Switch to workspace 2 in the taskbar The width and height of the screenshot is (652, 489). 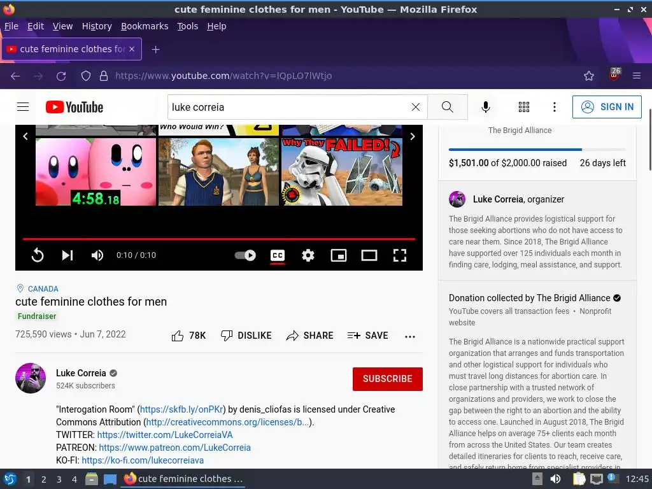[x=44, y=479]
